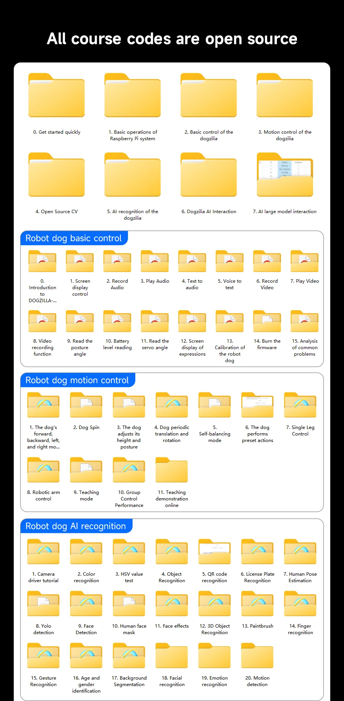Open the '14. Burn the firmware' folder
The height and width of the screenshot is (701, 344).
pyautogui.click(x=267, y=321)
